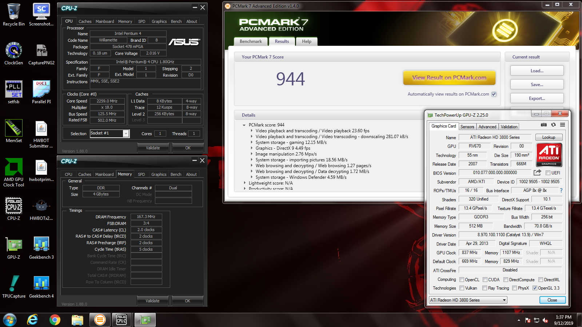This screenshot has height=327, width=582.
Task: Open the Windows Start menu
Action: [x=10, y=320]
